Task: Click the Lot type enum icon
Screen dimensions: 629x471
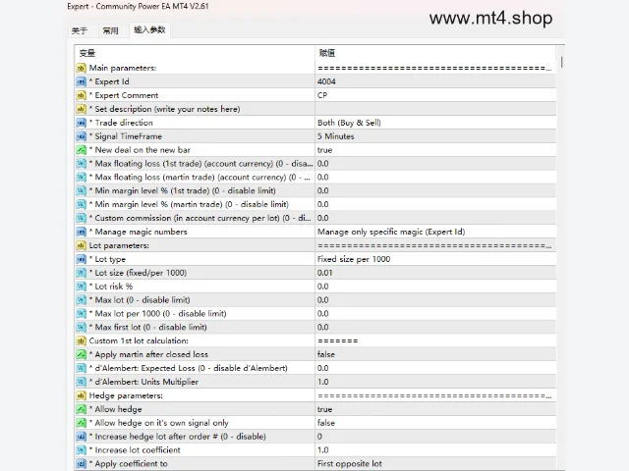Action: pyautogui.click(x=81, y=259)
